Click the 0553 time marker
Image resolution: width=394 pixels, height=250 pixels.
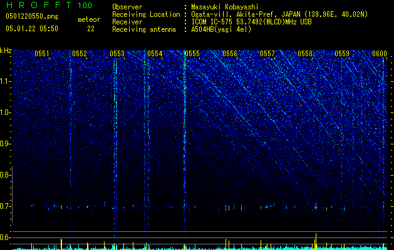117,53
